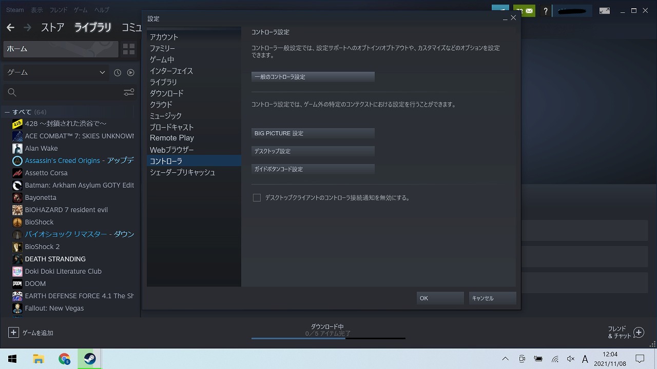Image resolution: width=657 pixels, height=369 pixels.
Task: Open the Steam menu in menu bar
Action: tap(15, 10)
